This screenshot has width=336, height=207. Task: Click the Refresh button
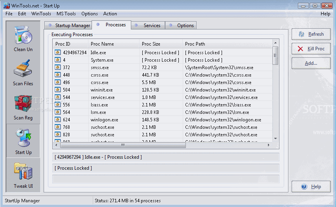[x=311, y=34]
